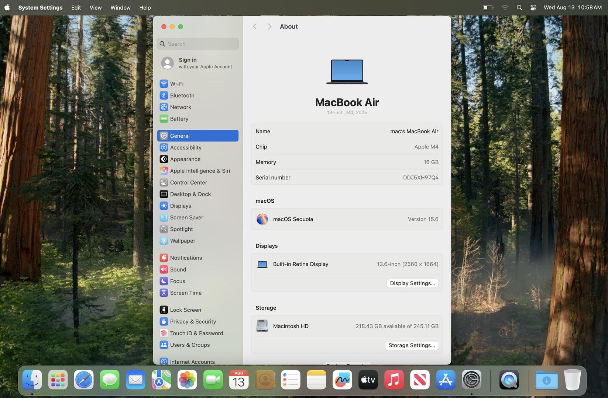The image size is (608, 398).
Task: Open Privacy & Security settings
Action: (x=197, y=322)
